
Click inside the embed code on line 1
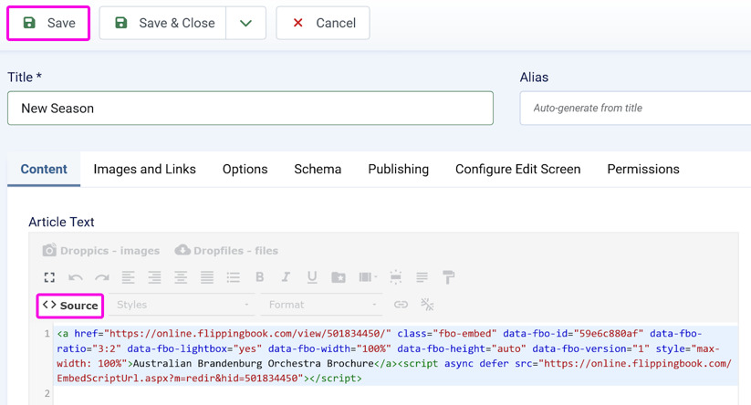[x=395, y=356]
